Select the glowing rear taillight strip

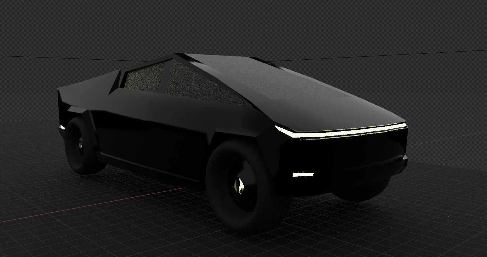coord(61,128)
